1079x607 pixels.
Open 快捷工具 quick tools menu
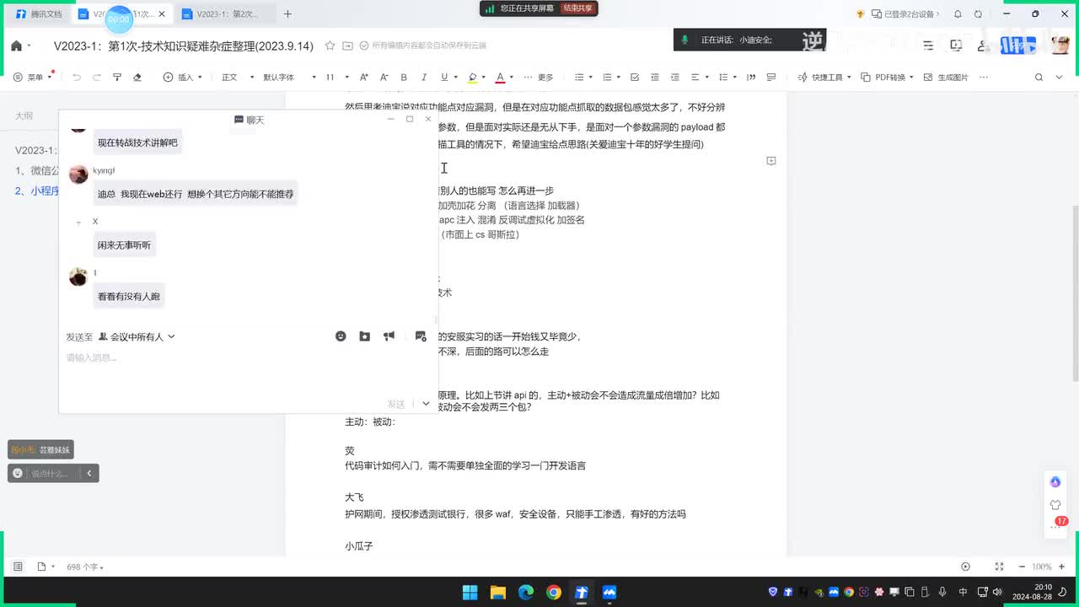pos(825,77)
